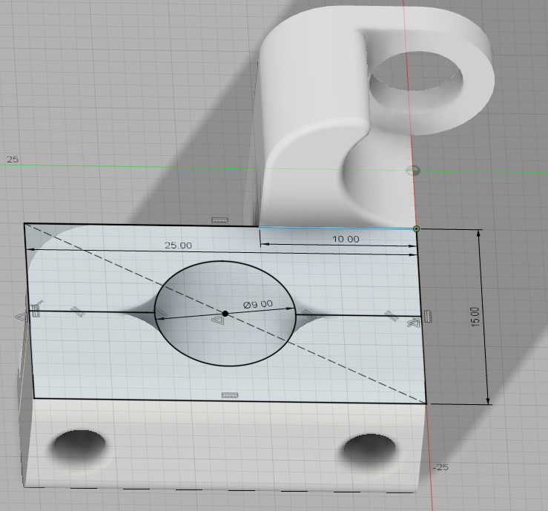Select the horizontal constraint glyph above the top edge
This screenshot has height=511, width=548.
click(219, 220)
